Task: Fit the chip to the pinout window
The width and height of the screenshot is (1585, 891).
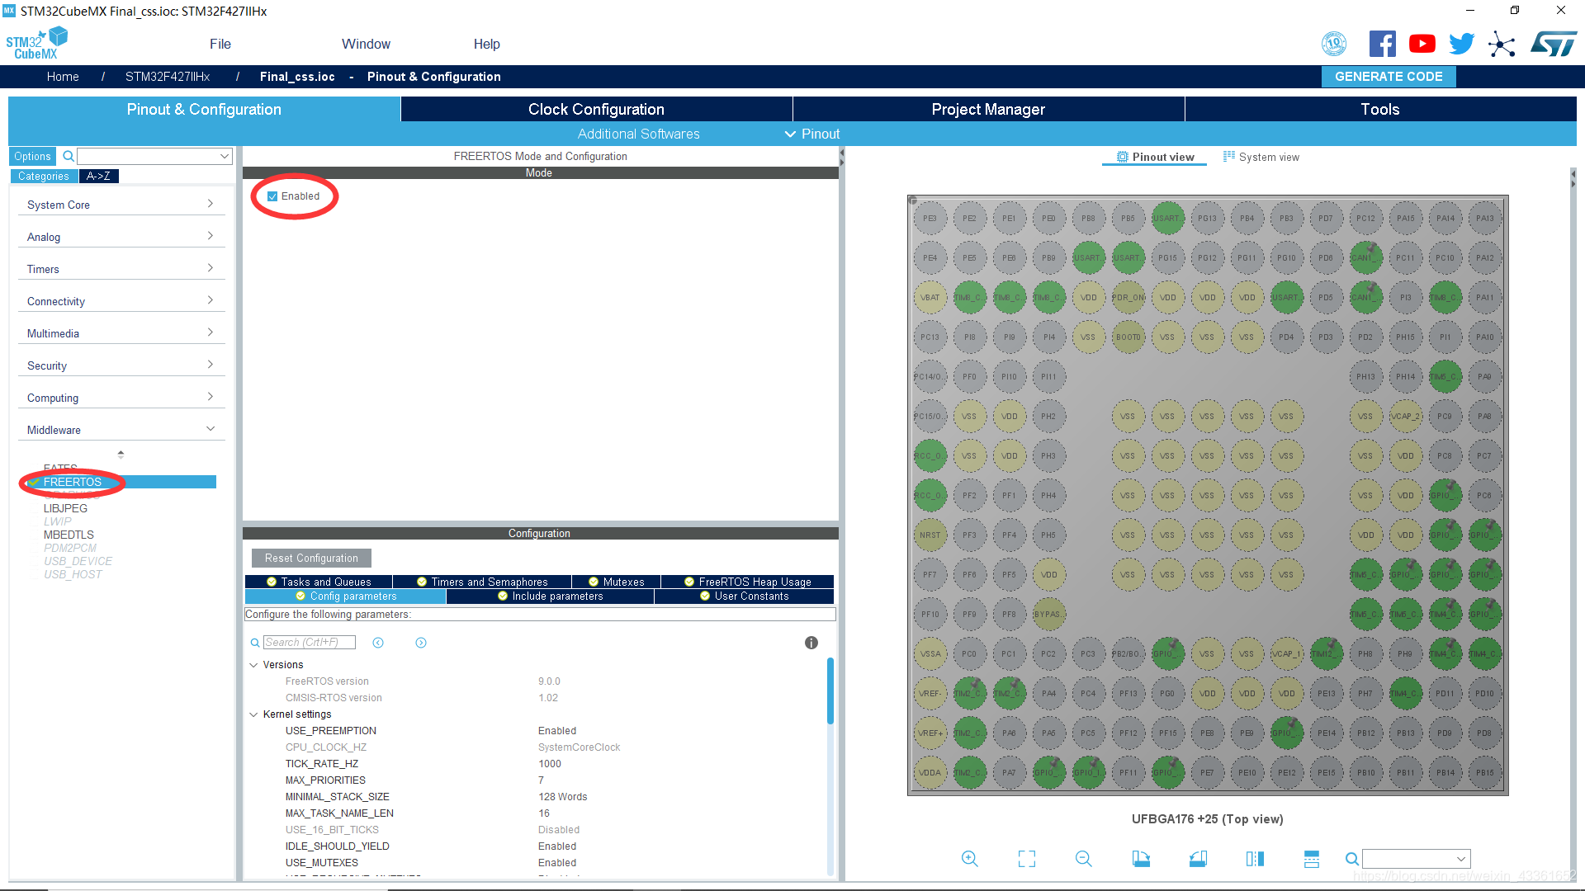Action: coord(1027,859)
